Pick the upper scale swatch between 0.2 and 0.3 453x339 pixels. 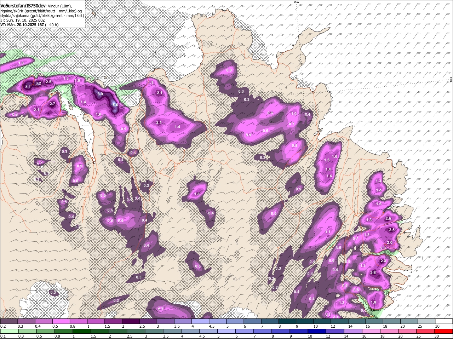9,321
